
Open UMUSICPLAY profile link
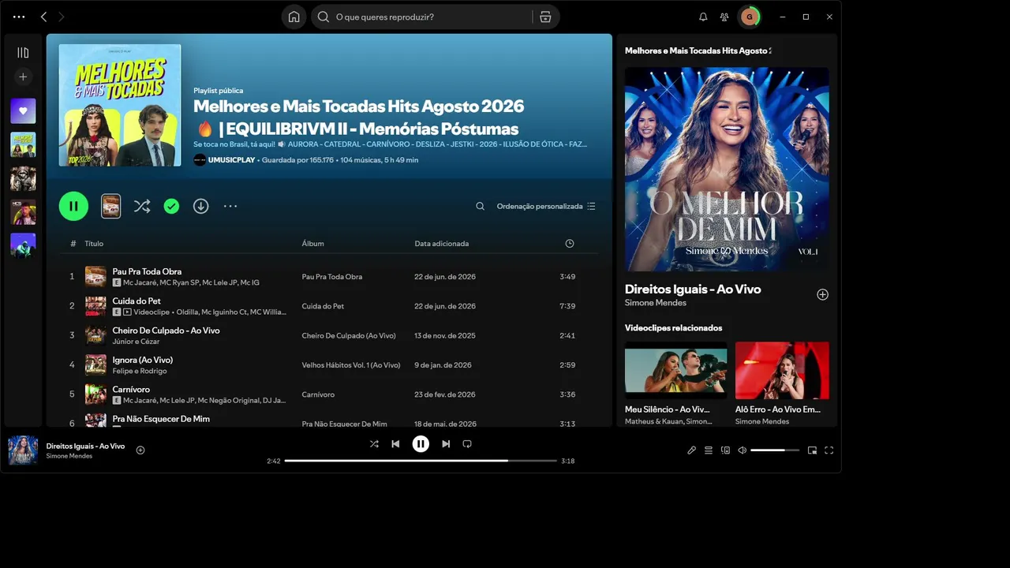pyautogui.click(x=230, y=160)
